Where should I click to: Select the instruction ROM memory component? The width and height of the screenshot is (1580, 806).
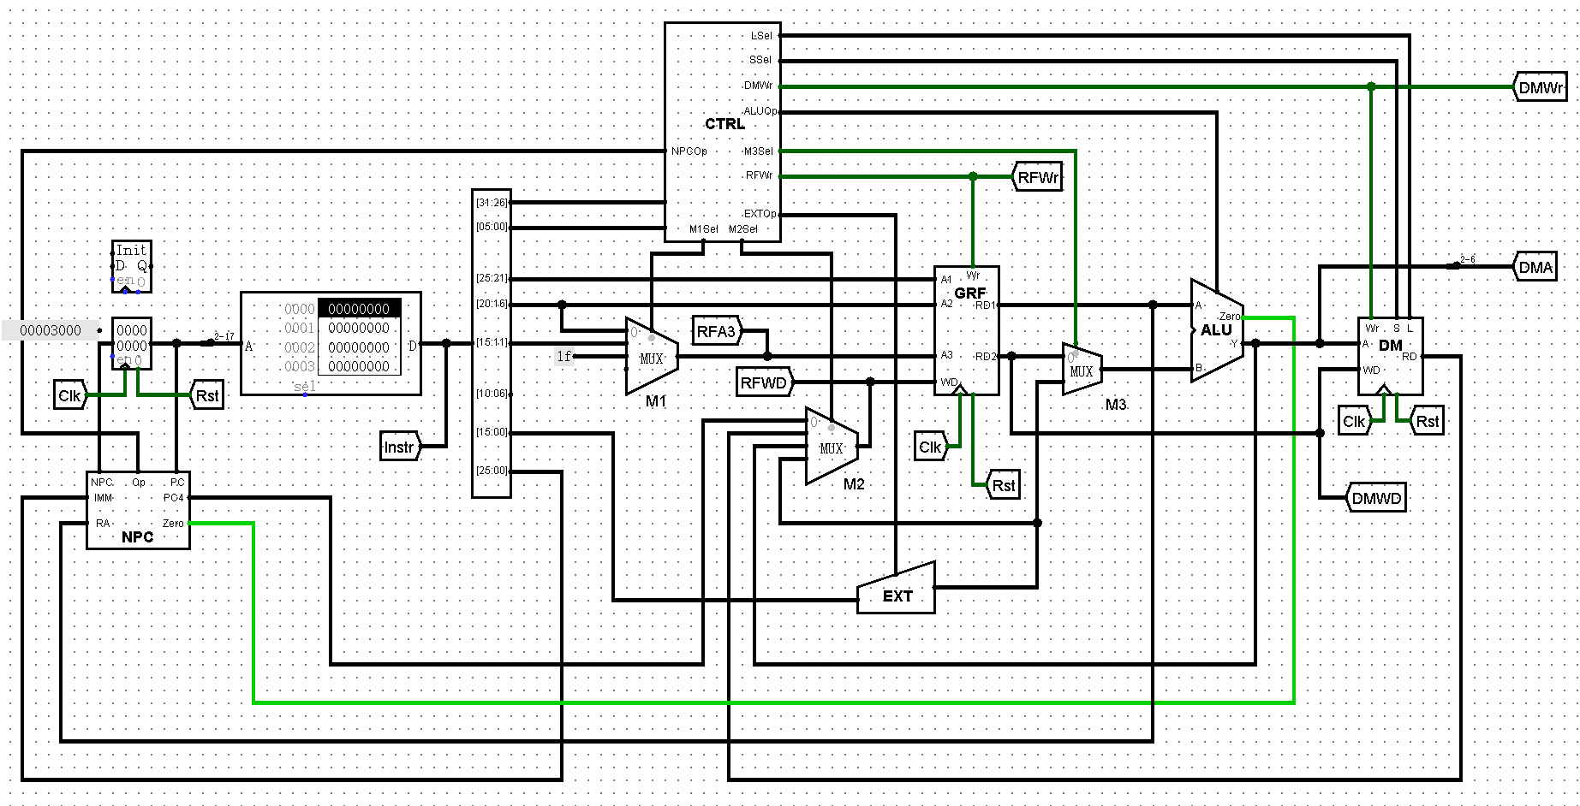331,343
